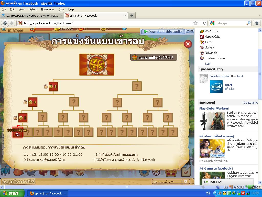The height and width of the screenshot is (197, 262).
Task: Click the treasure chest prize image
Action: pyautogui.click(x=96, y=64)
